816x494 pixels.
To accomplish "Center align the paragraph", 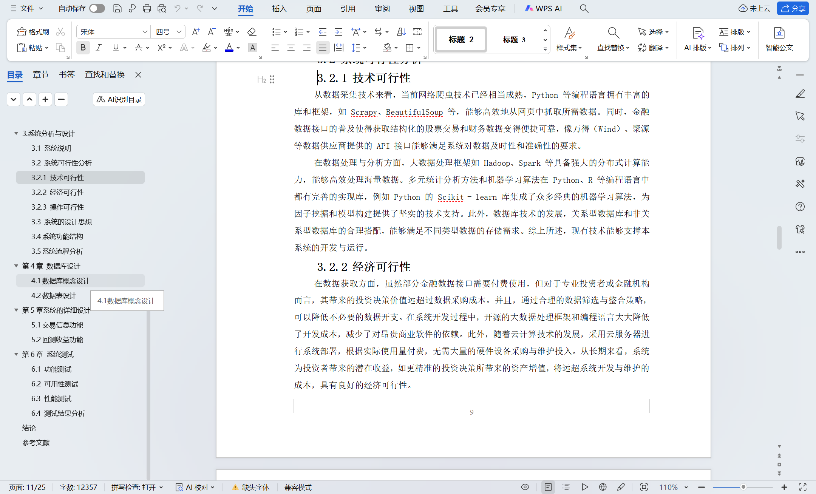I will [x=291, y=48].
